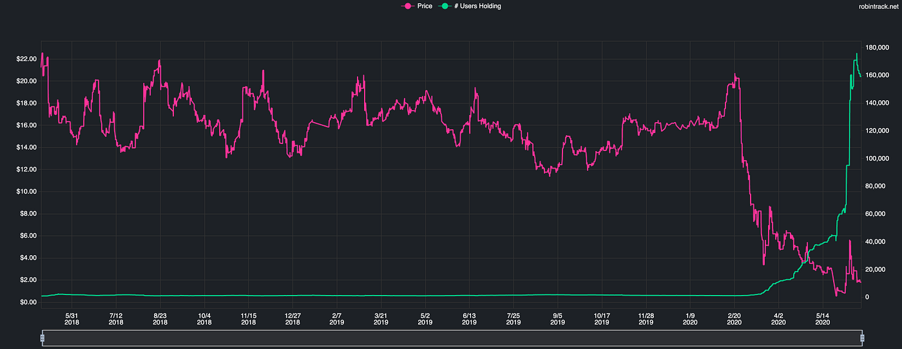902x349 pixels.
Task: Toggle the # Users Holding legend entry
Action: [x=470, y=6]
